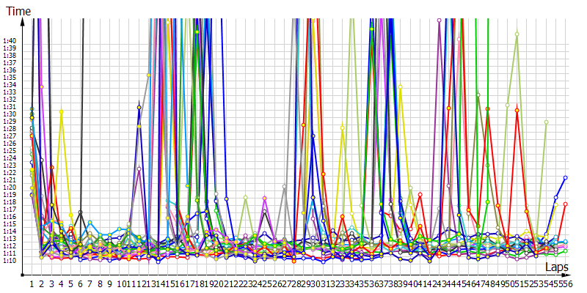Screen dimensions: 587x293
Task: Click the yellow peak marker at lap 38
Action: [x=400, y=86]
